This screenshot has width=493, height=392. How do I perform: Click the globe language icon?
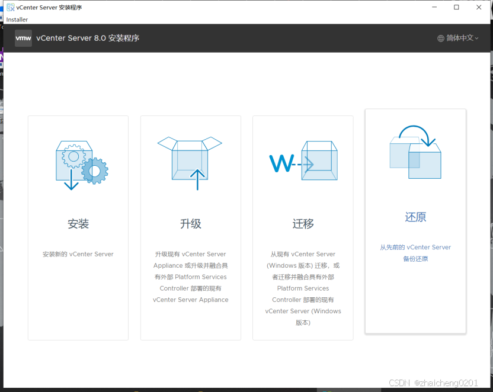click(441, 38)
